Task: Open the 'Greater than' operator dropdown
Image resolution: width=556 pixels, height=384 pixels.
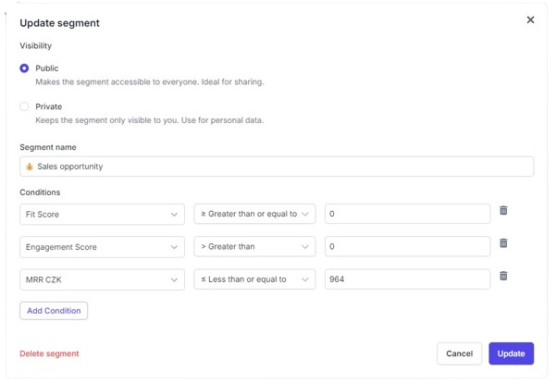Action: 254,247
